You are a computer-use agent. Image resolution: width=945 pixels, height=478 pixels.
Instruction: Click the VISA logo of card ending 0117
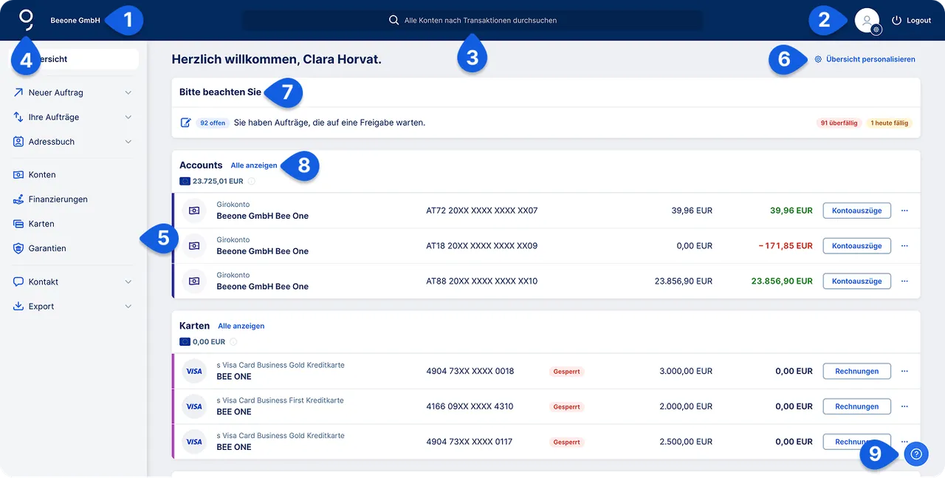pyautogui.click(x=194, y=442)
